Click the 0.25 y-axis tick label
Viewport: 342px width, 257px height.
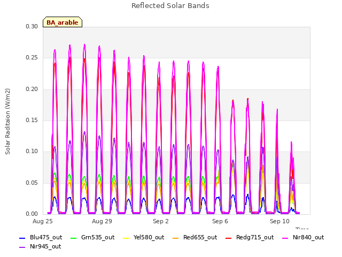[32, 58]
